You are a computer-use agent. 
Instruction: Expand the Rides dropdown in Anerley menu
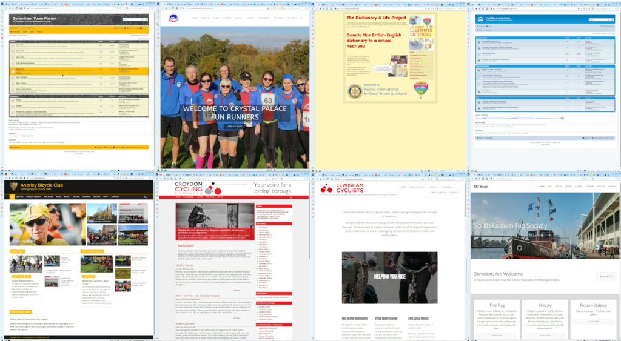pos(67,197)
